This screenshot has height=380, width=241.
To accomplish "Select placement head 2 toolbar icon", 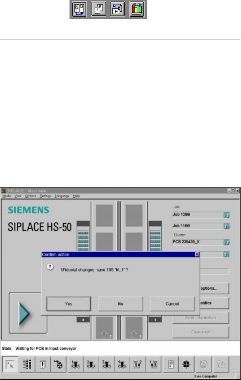I will tap(91, 364).
